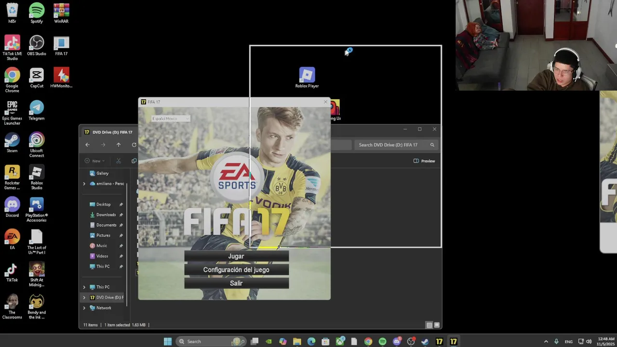
Task: Open the Windows Start menu
Action: point(167,342)
